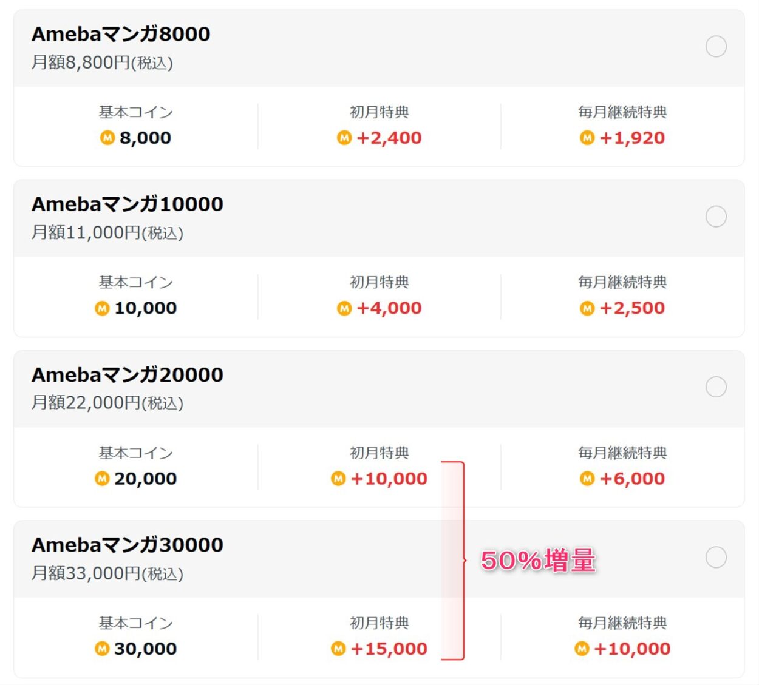This screenshot has height=685, width=759.
Task: Click the coin icon beside 30,000
Action: pos(102,649)
